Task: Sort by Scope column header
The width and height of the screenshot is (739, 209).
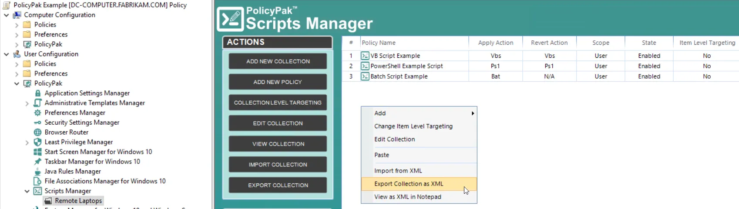Action: (x=601, y=43)
